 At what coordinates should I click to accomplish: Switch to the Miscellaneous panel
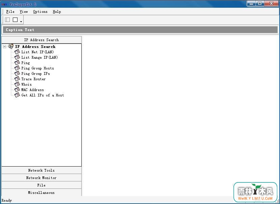coord(41,193)
